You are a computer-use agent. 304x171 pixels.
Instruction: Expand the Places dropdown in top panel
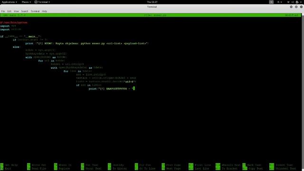coord(26,2)
